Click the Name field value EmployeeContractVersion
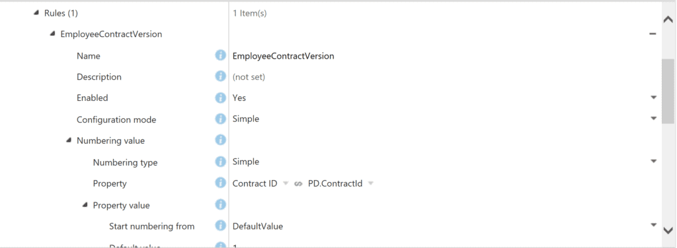Image resolution: width=677 pixels, height=248 pixels. pos(283,56)
